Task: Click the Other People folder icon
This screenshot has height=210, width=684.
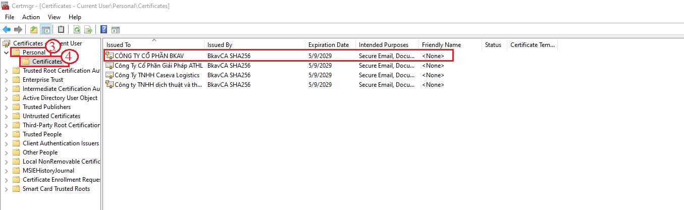Action: 16,152
